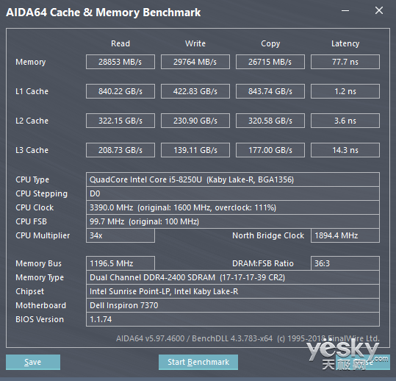The height and width of the screenshot is (381, 396).
Task: Select the Memory Write 29764 MB/s field
Action: 195,62
